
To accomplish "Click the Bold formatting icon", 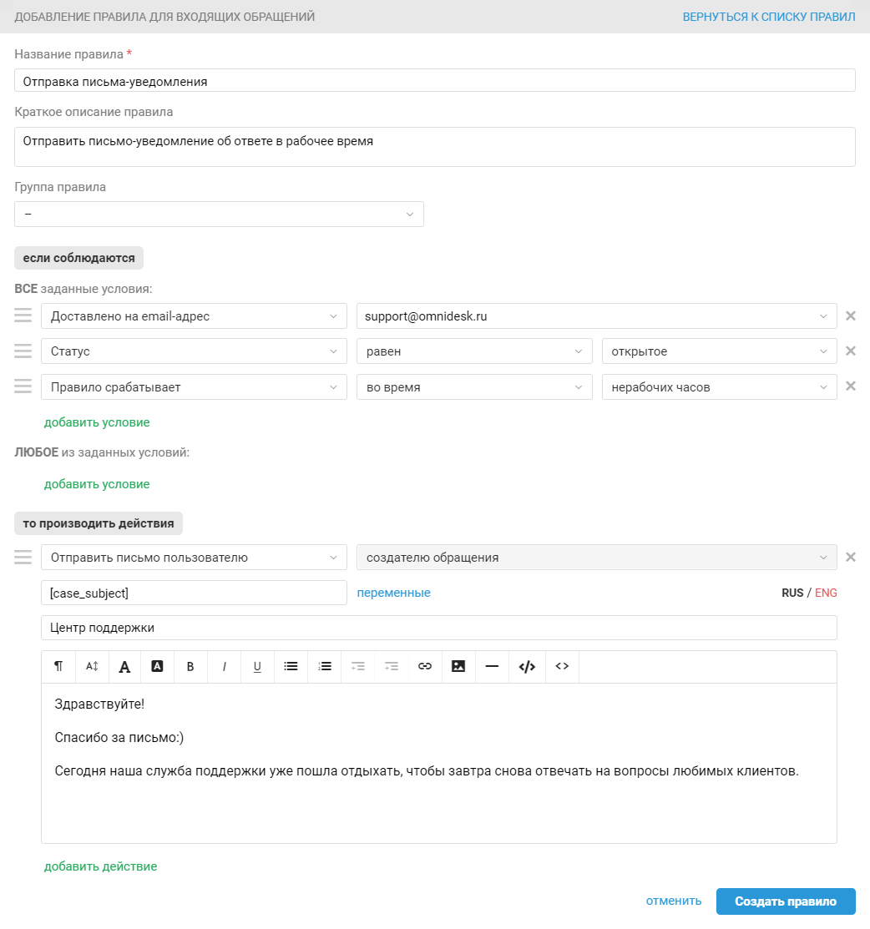I will (x=190, y=667).
